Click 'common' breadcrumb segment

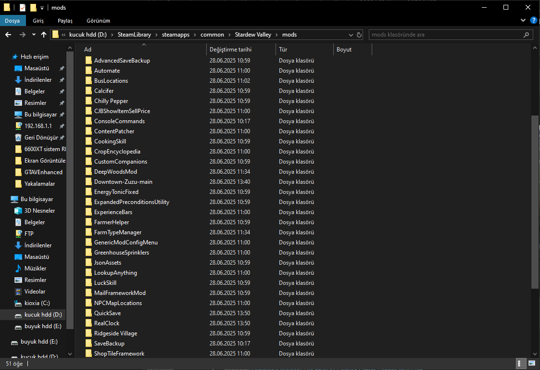tap(212, 35)
